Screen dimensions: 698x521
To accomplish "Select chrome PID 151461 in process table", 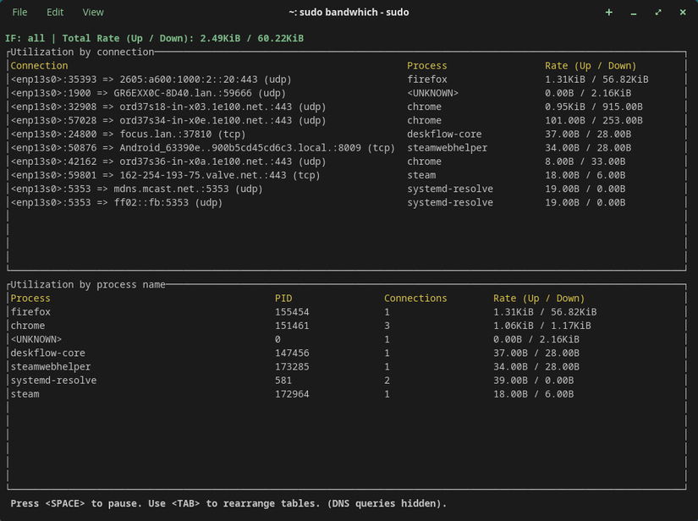I will coord(292,326).
